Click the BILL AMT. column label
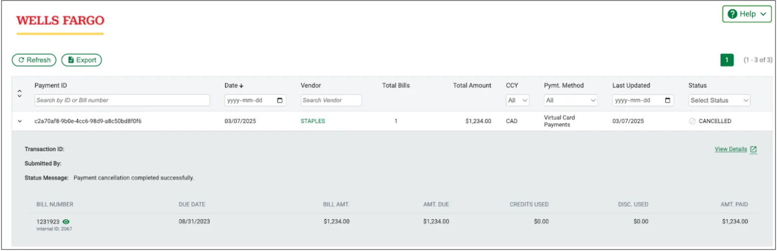 (x=336, y=204)
